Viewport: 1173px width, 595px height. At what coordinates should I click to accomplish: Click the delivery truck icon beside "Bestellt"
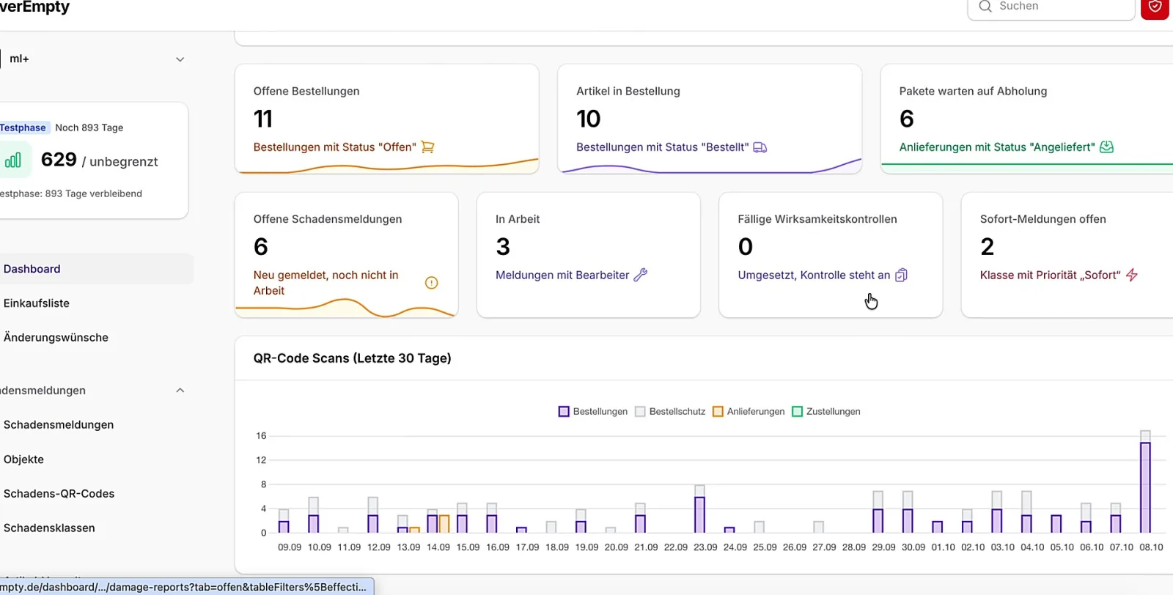coord(760,147)
